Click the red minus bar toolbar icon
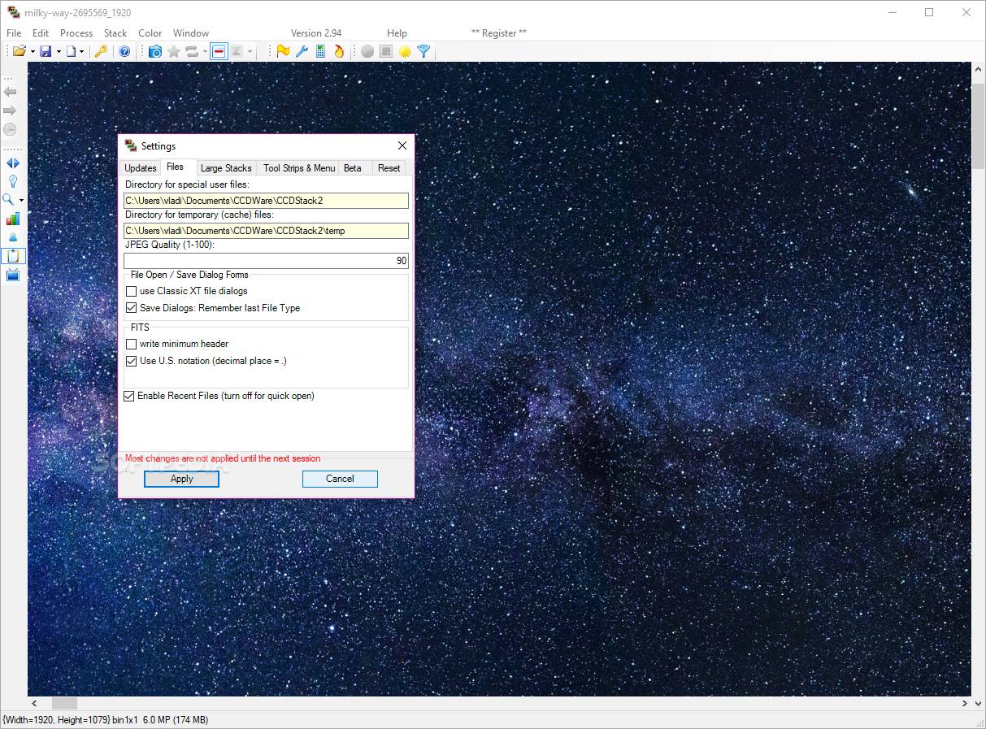 (x=219, y=51)
